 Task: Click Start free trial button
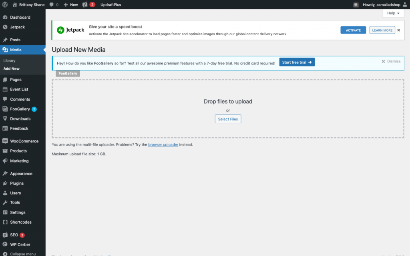click(x=297, y=62)
